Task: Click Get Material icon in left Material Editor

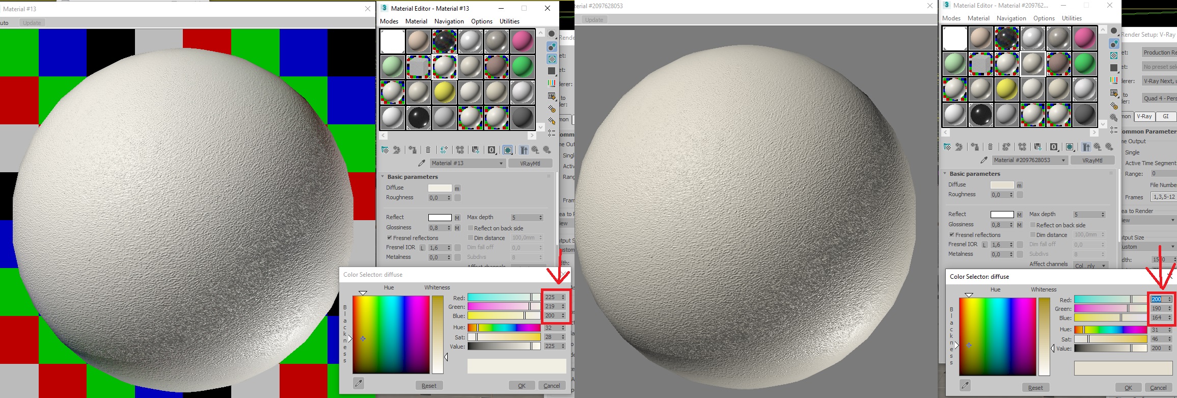Action: point(385,150)
